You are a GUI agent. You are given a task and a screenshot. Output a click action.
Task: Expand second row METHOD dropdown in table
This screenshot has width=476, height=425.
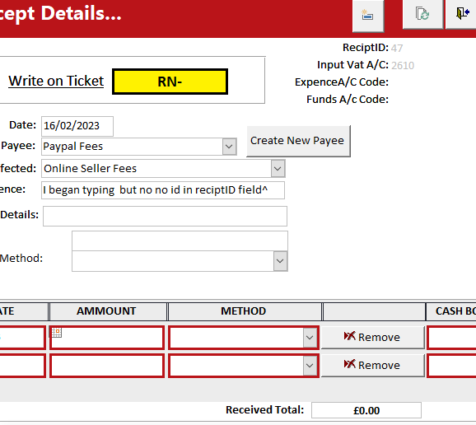(310, 365)
